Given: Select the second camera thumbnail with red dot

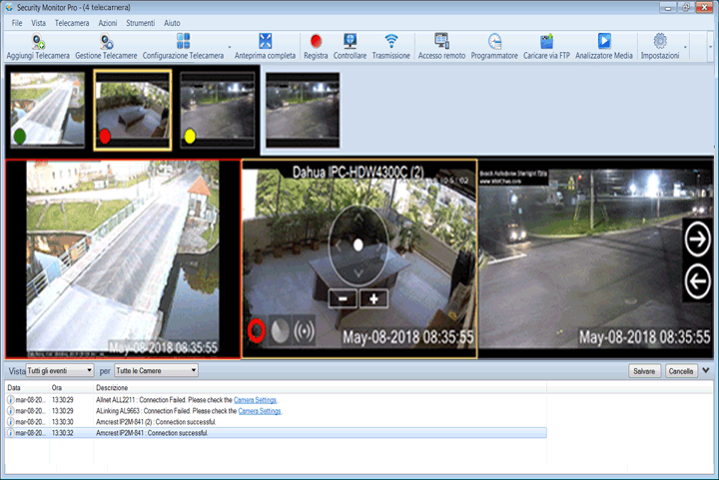Looking at the screenshot, I should (x=132, y=108).
